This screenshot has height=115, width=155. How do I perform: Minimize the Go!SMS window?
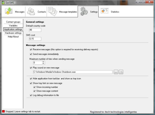point(138,2)
